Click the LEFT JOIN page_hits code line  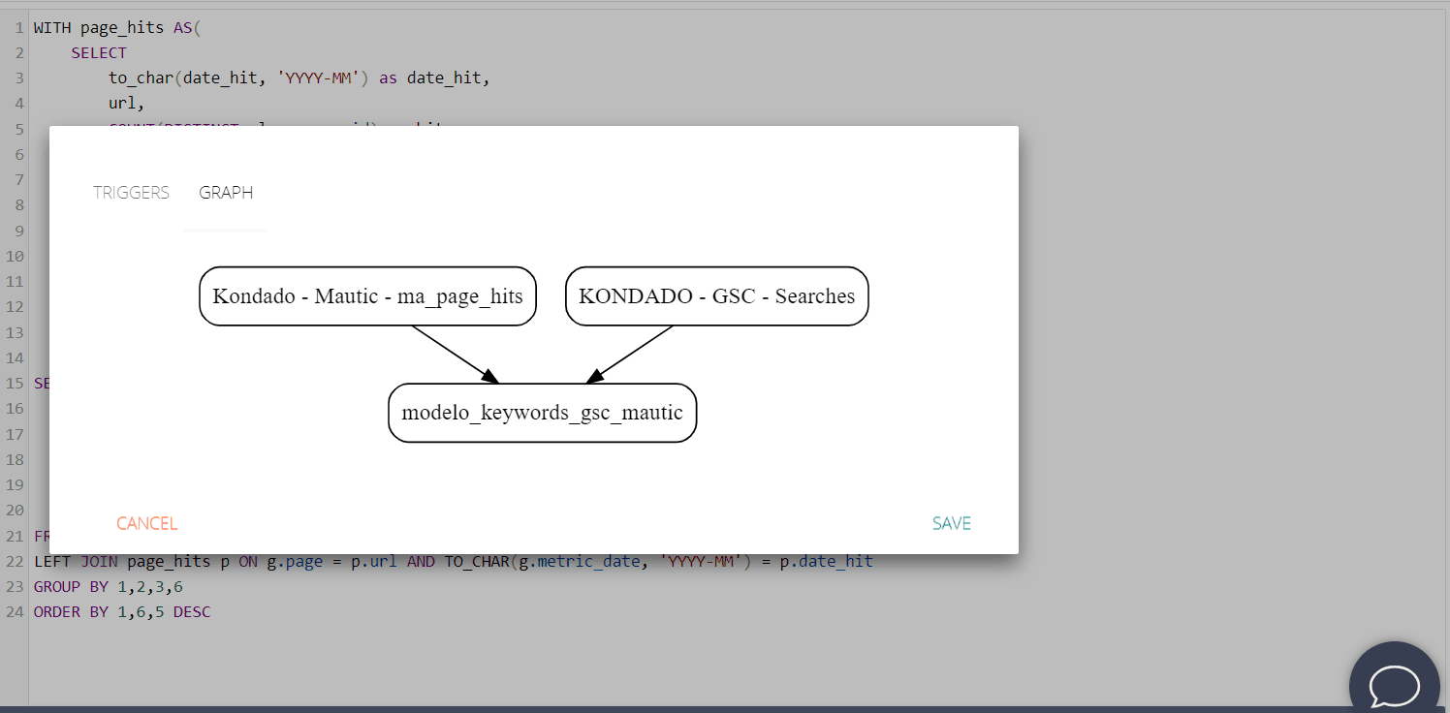point(453,561)
